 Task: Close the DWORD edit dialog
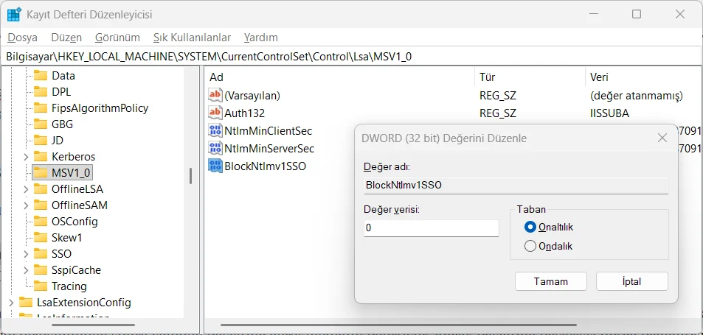click(662, 138)
